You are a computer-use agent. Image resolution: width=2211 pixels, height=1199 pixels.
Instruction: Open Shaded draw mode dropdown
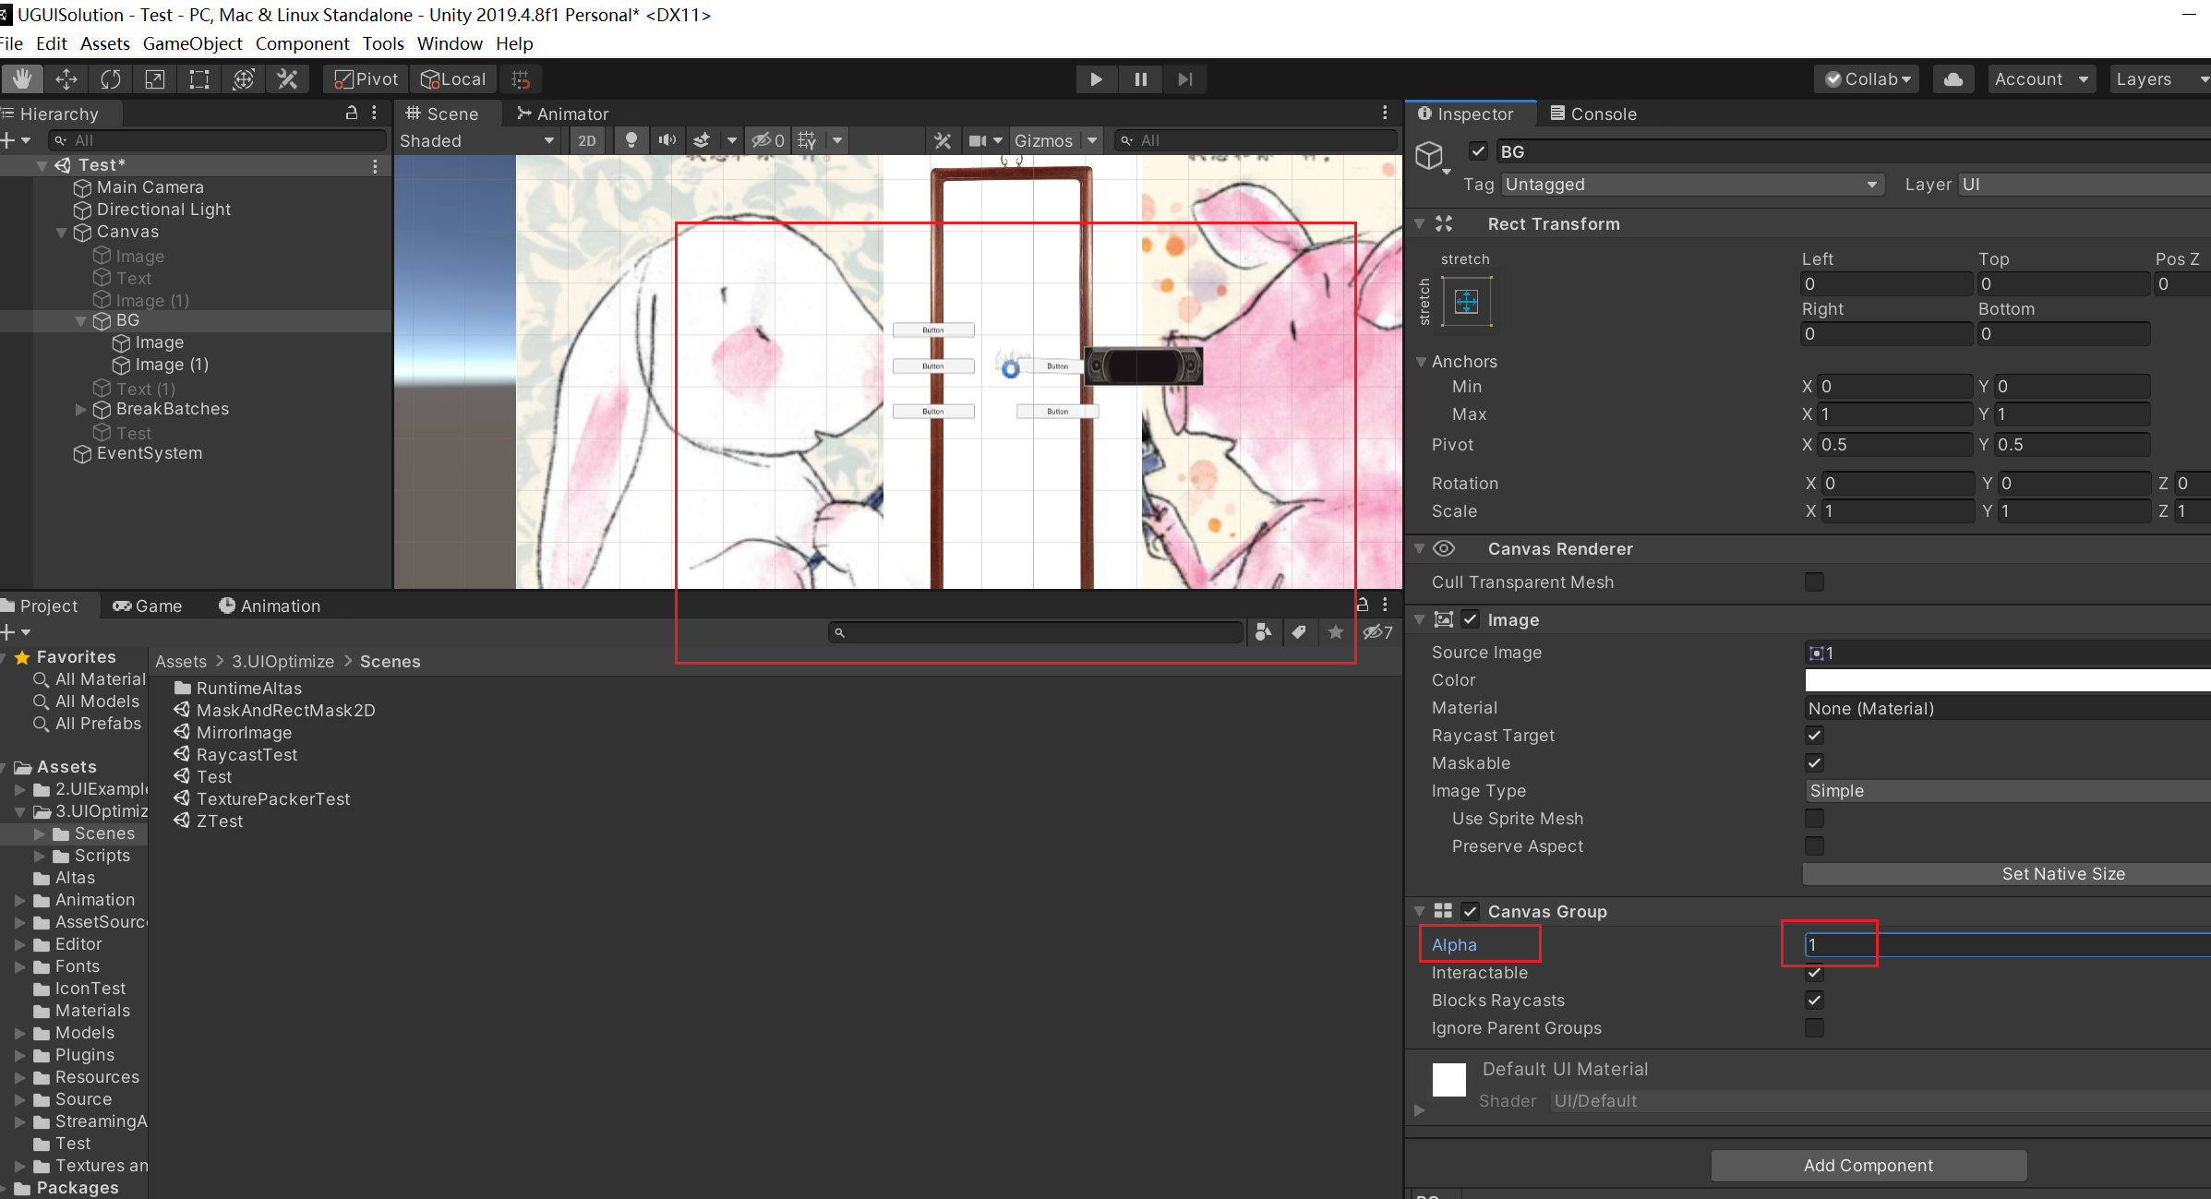[x=476, y=140]
